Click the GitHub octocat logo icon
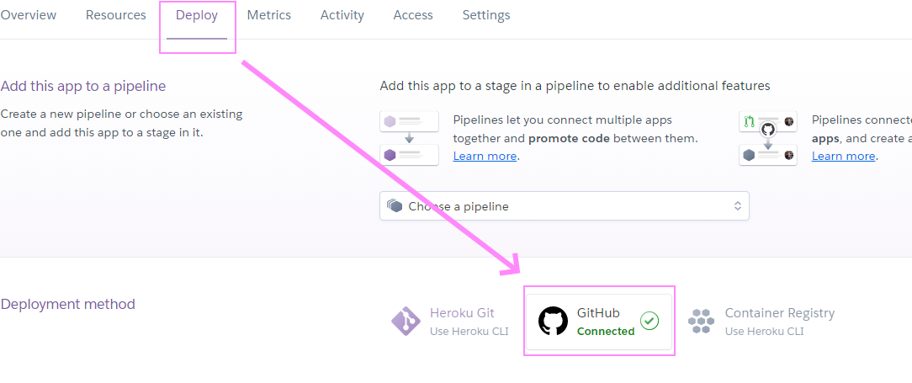This screenshot has height=383, width=912. [553, 321]
